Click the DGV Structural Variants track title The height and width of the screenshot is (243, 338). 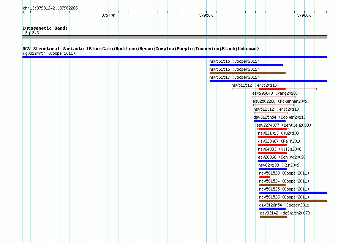(141, 49)
